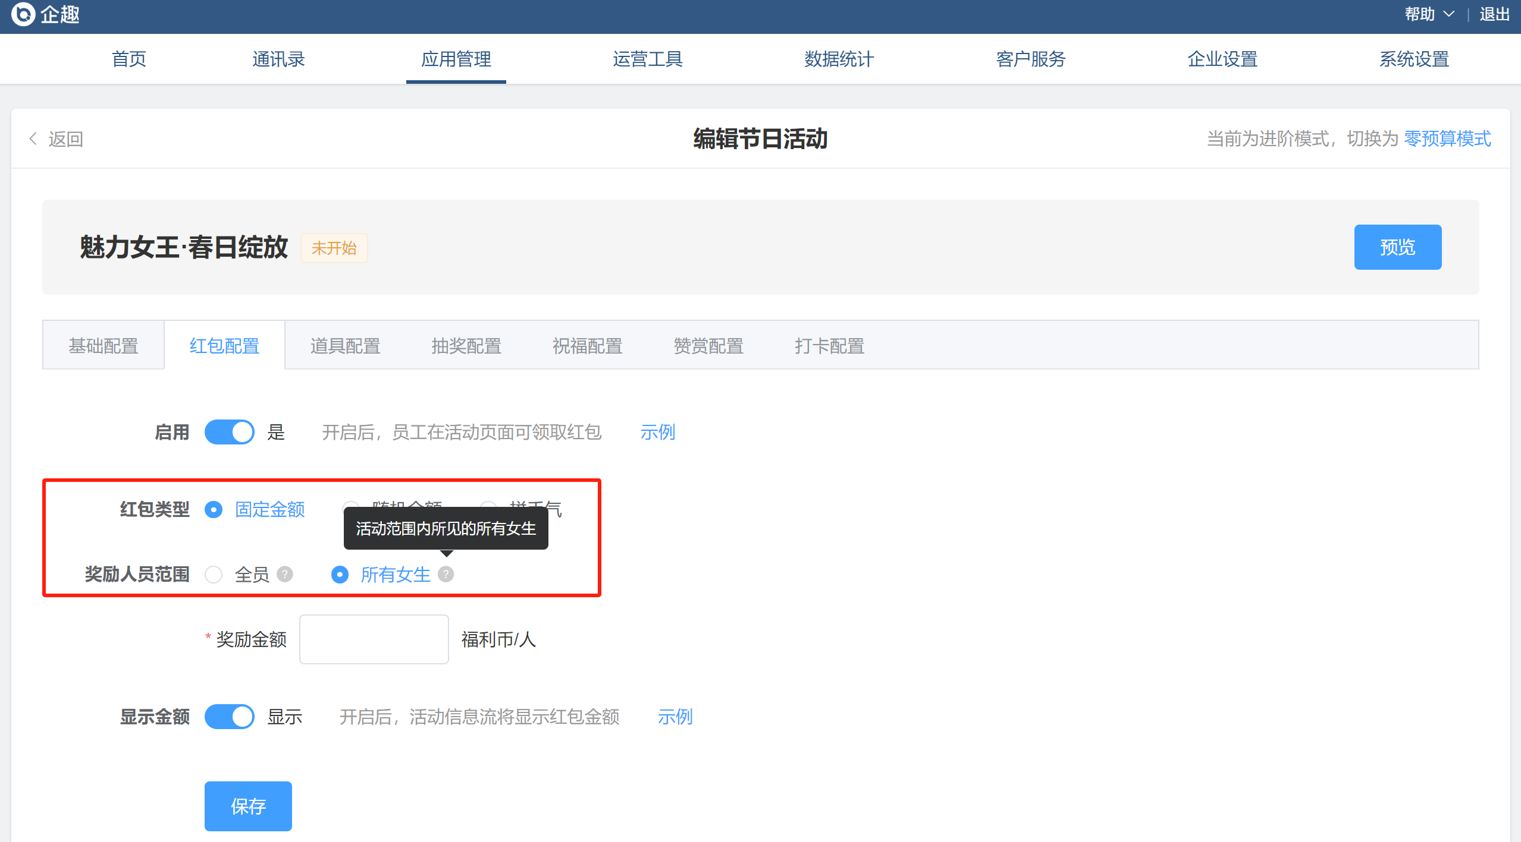Image resolution: width=1521 pixels, height=842 pixels.
Task: Open 数据统计 in the navigation menu
Action: (839, 59)
